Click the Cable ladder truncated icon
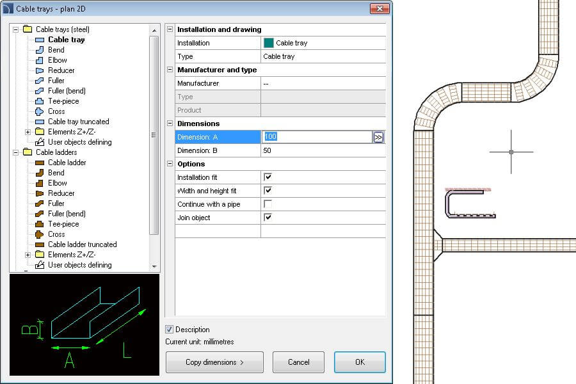576x384 pixels. click(40, 244)
